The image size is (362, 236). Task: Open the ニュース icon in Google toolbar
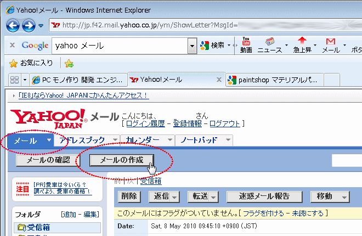(269, 42)
